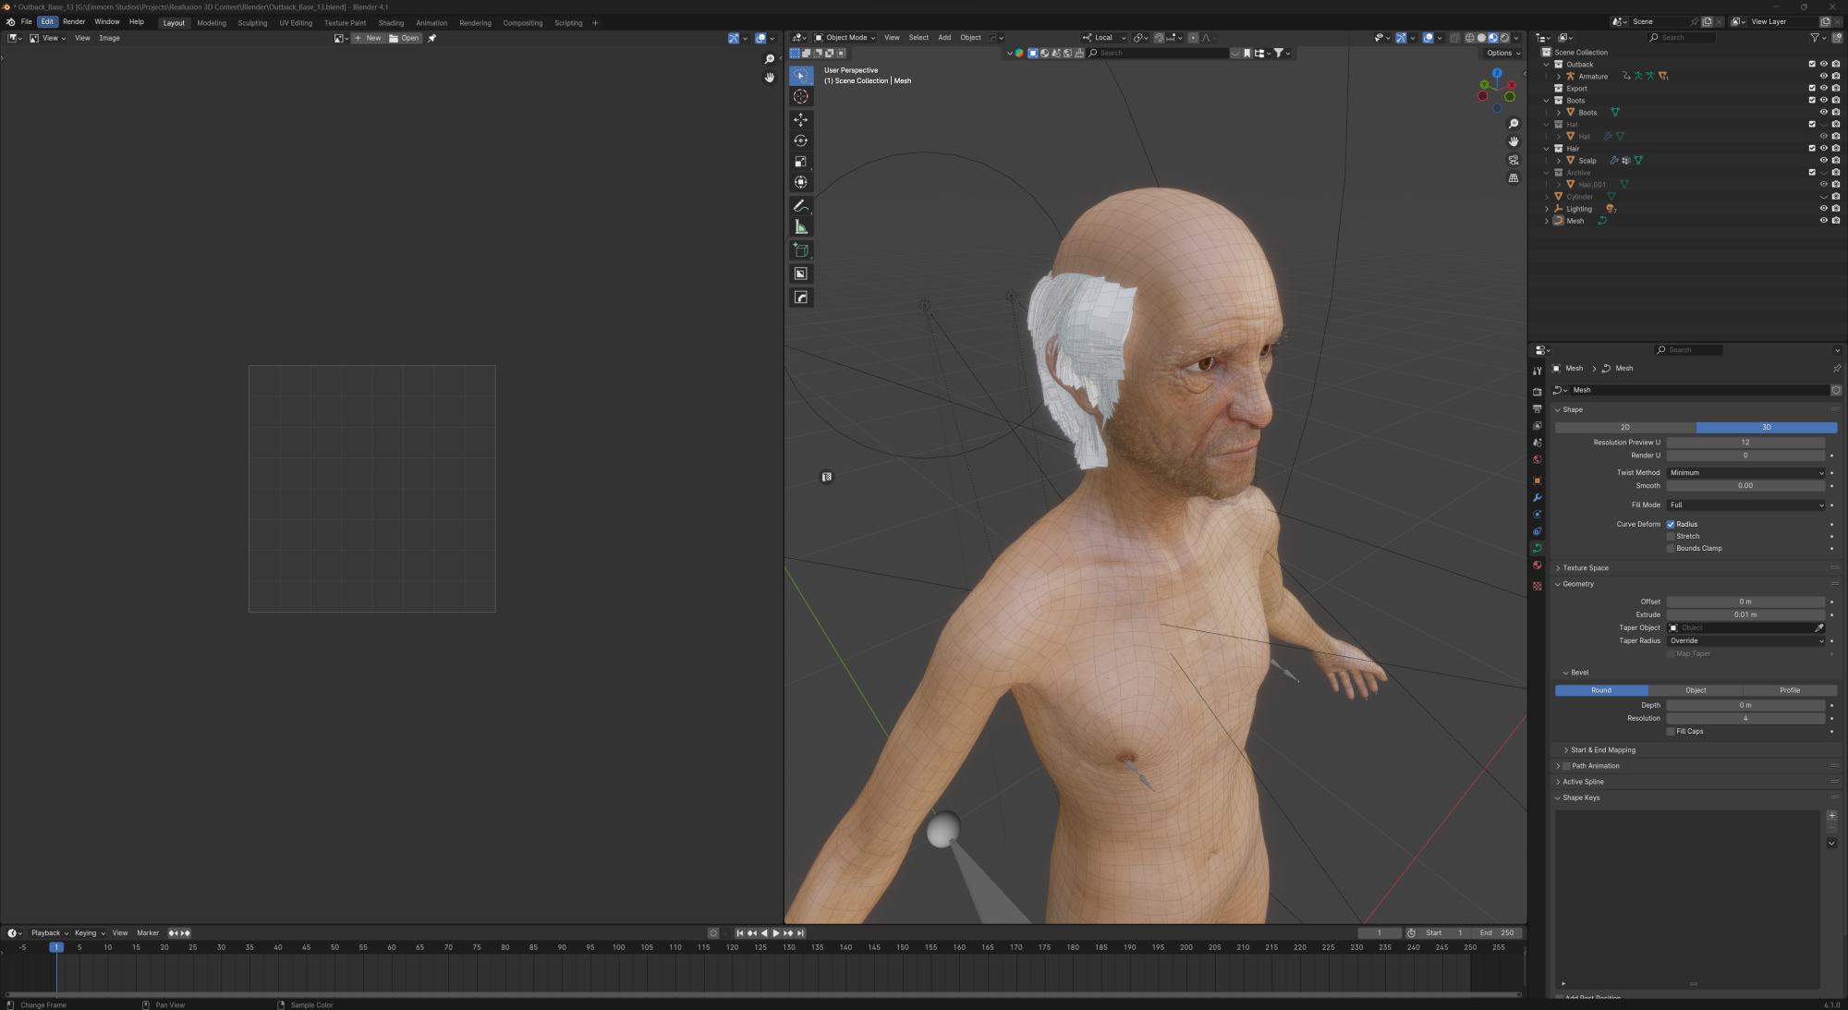Activate the Scale tool

801,162
